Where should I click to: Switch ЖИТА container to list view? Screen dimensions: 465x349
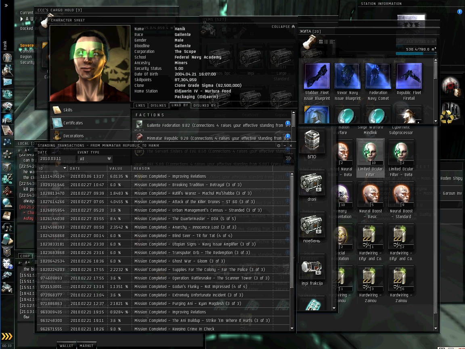[x=326, y=42]
